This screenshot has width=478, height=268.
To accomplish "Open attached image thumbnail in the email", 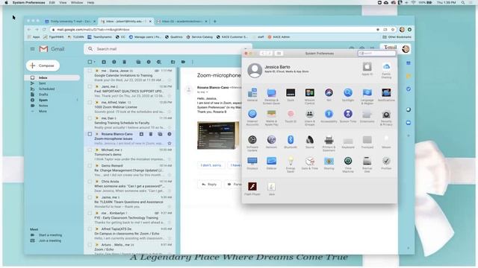I will pos(218,135).
